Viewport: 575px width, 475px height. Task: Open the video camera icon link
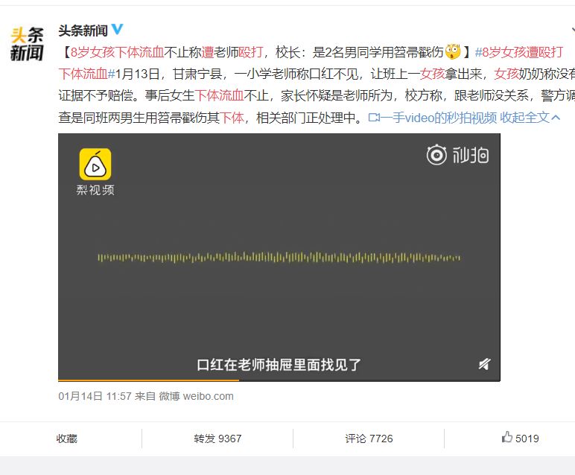(374, 118)
